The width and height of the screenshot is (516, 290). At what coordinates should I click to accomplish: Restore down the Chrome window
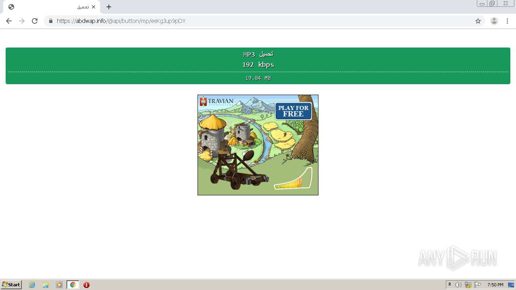pyautogui.click(x=492, y=4)
